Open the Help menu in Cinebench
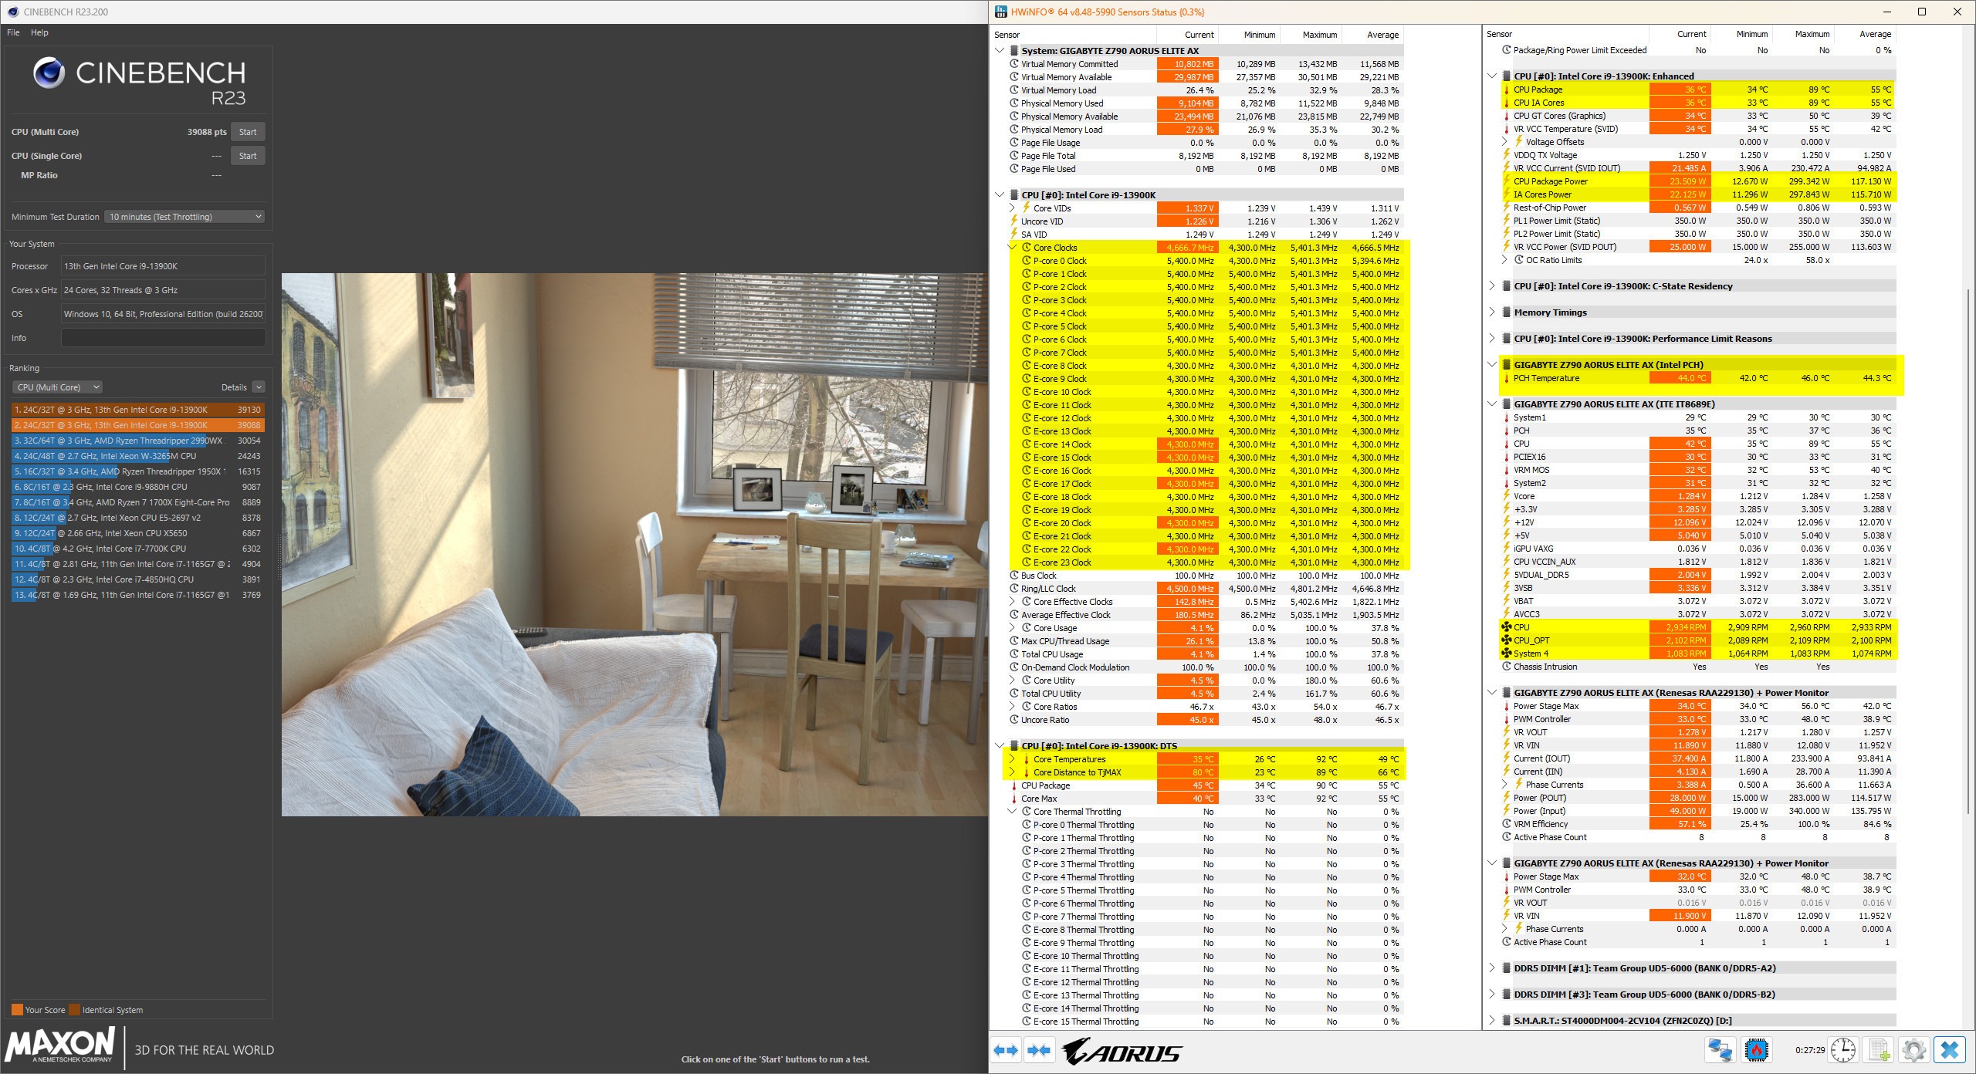 (x=39, y=32)
